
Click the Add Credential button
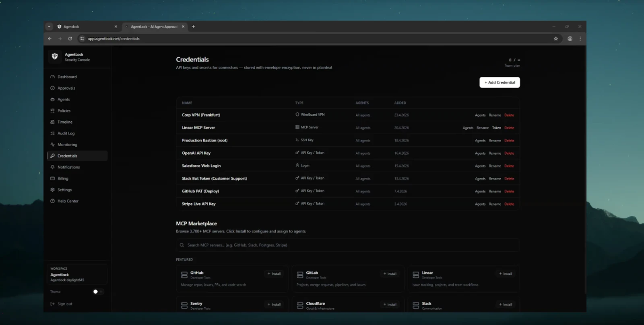click(x=500, y=82)
